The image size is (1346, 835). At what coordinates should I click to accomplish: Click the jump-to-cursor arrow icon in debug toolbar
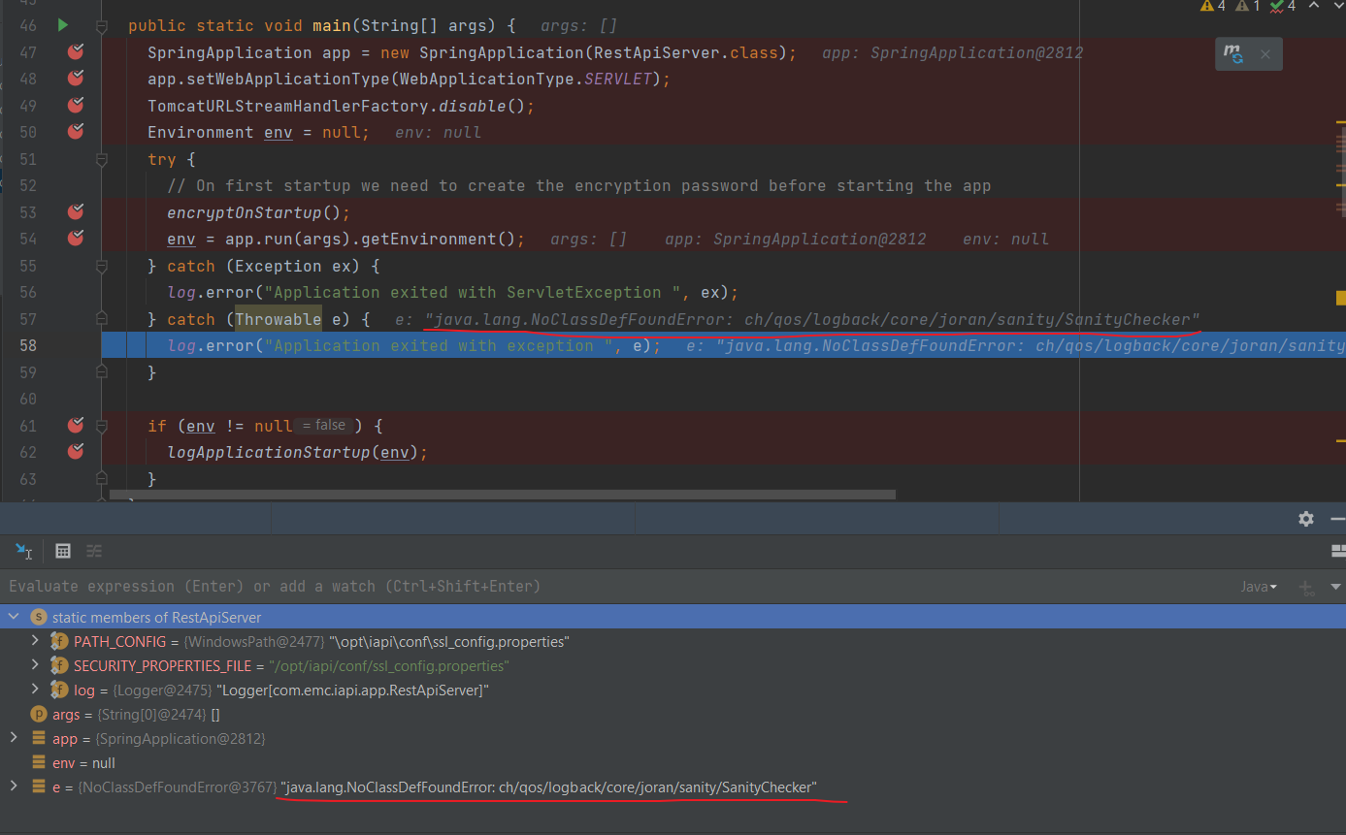point(23,551)
